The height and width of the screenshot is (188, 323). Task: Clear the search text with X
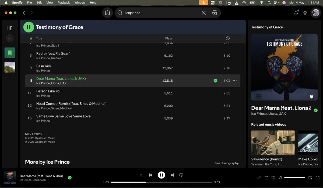coord(203,13)
